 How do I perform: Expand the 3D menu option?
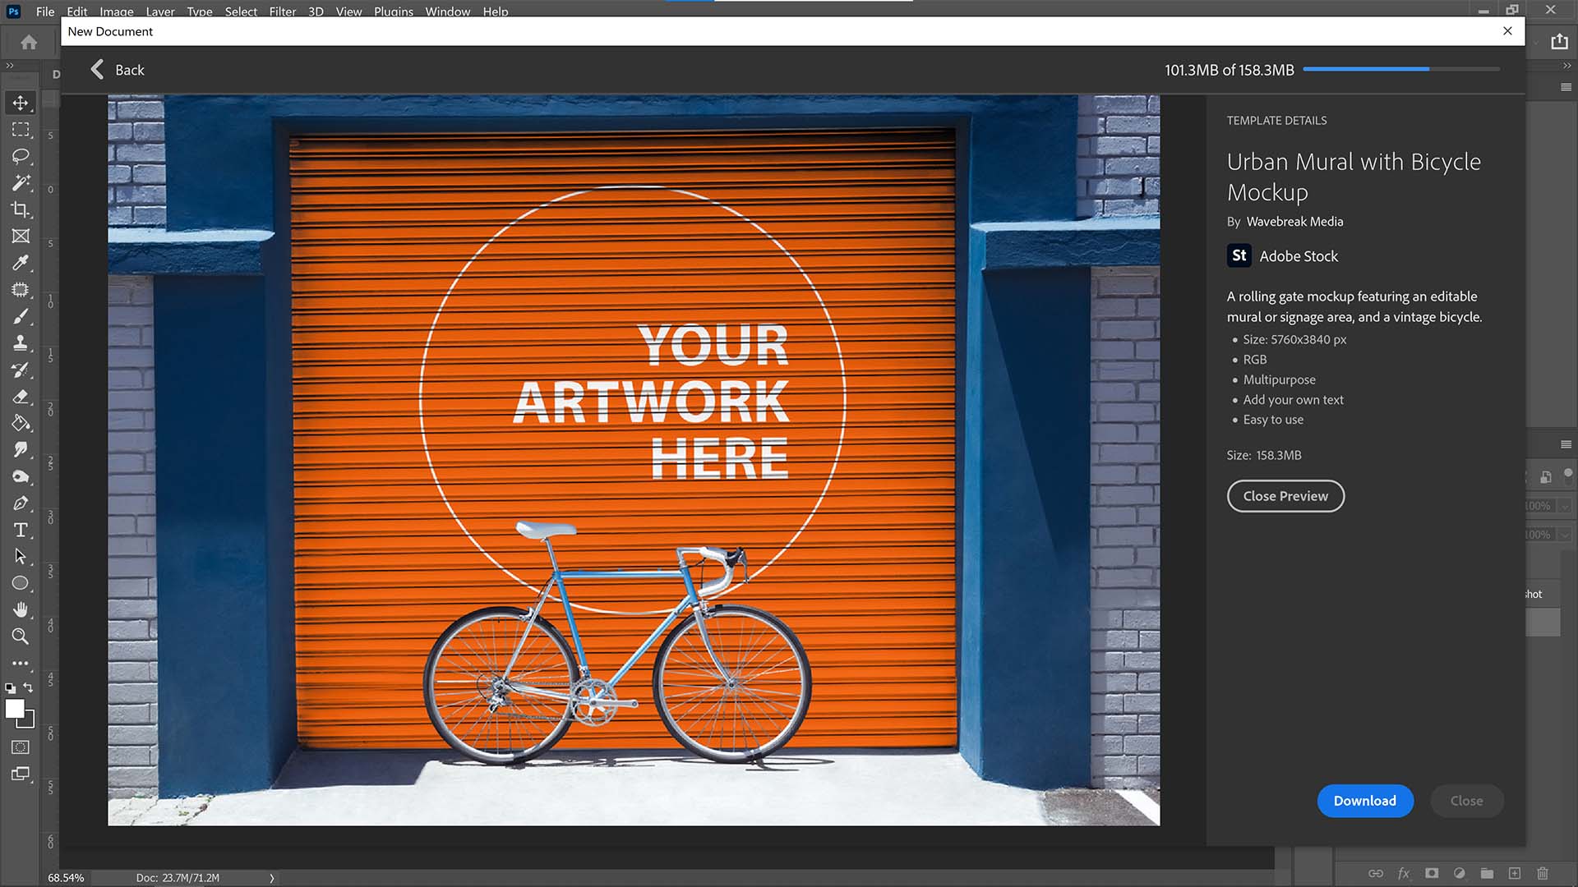click(316, 11)
